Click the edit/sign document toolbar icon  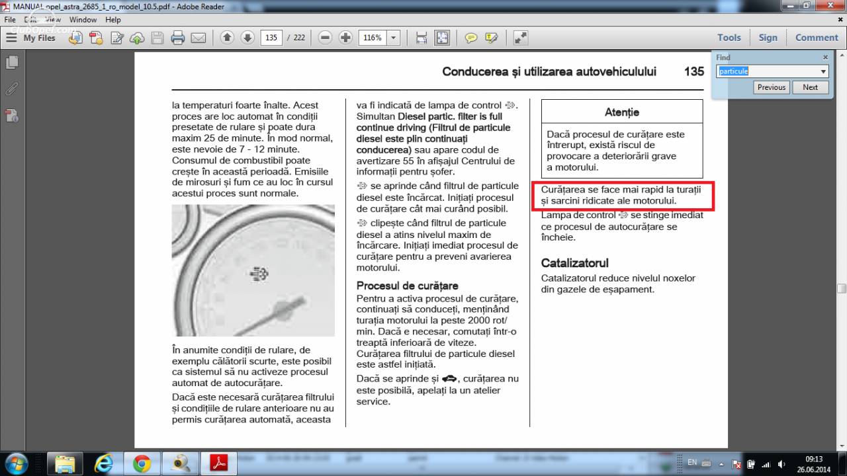point(117,38)
